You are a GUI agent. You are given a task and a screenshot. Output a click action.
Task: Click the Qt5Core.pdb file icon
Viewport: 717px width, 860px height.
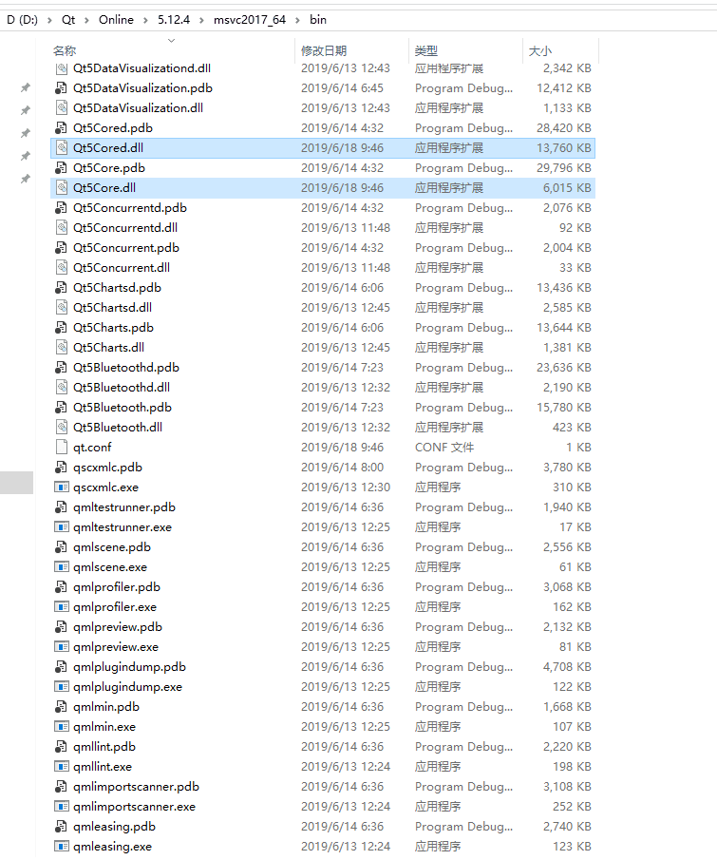tap(62, 168)
